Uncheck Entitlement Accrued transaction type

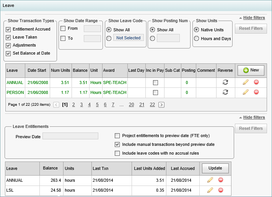click(x=8, y=29)
